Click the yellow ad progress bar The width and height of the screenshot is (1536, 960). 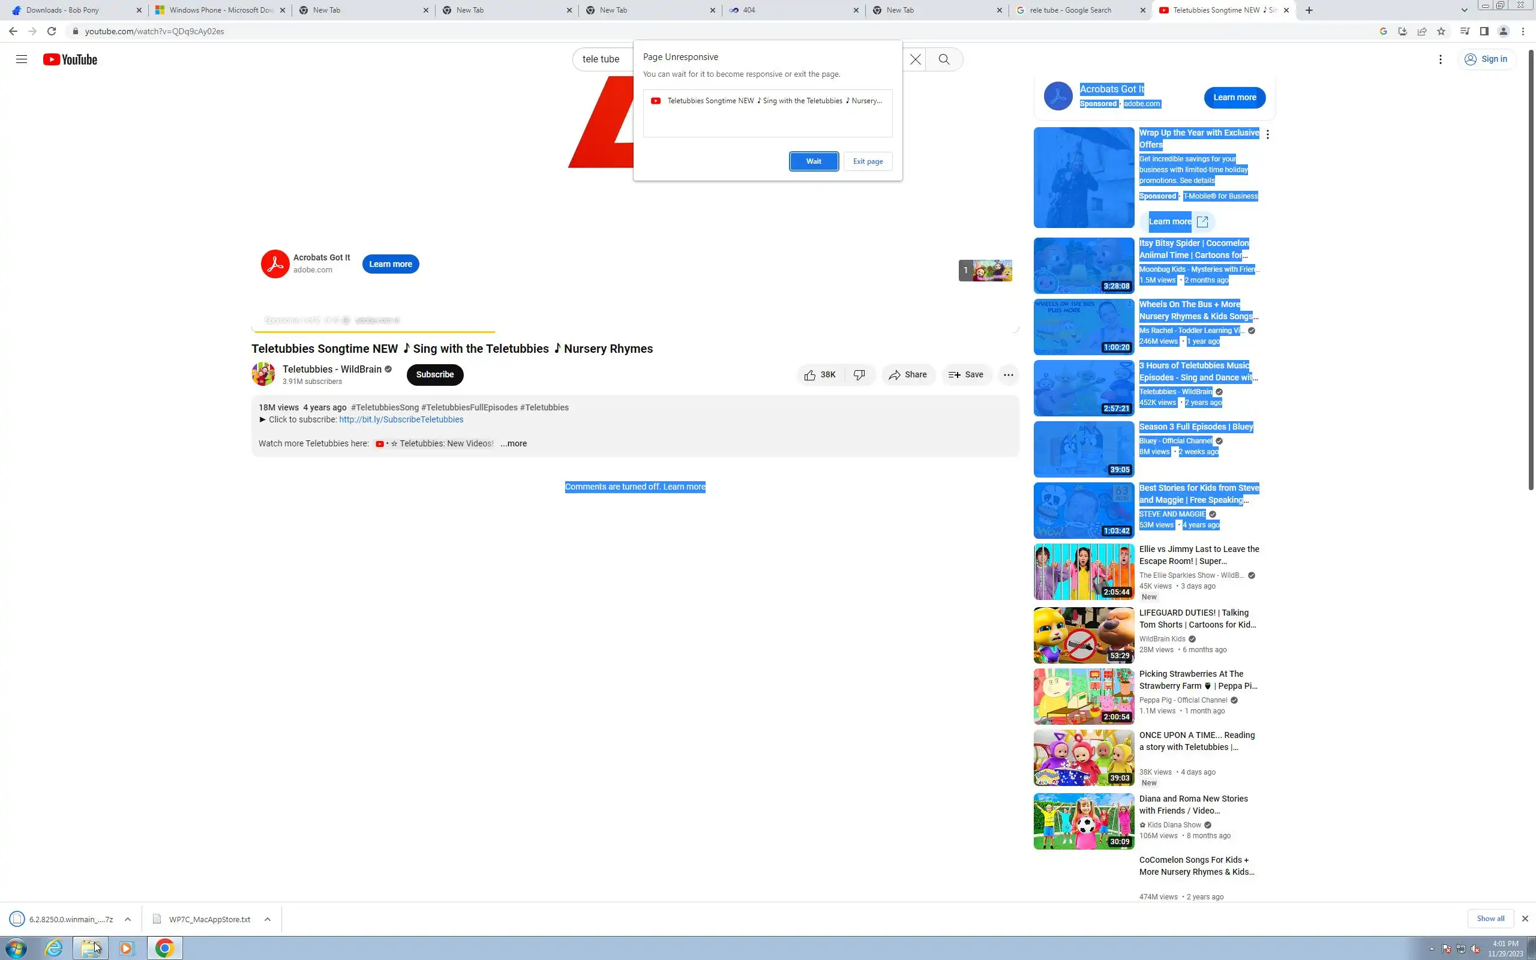point(373,331)
